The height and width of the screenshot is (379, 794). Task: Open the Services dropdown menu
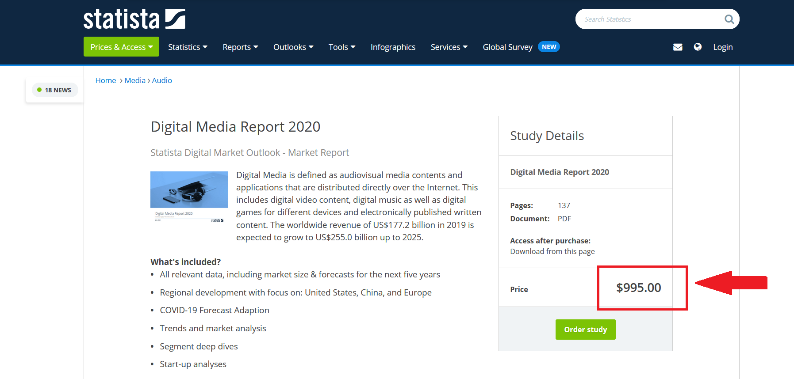click(x=449, y=47)
